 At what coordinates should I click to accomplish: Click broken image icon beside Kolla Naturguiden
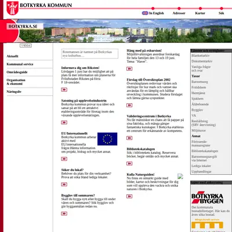(180, 176)
